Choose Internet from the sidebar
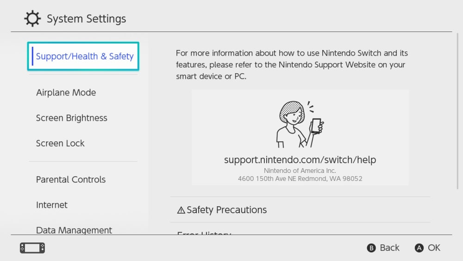This screenshot has width=463, height=261. [52, 205]
